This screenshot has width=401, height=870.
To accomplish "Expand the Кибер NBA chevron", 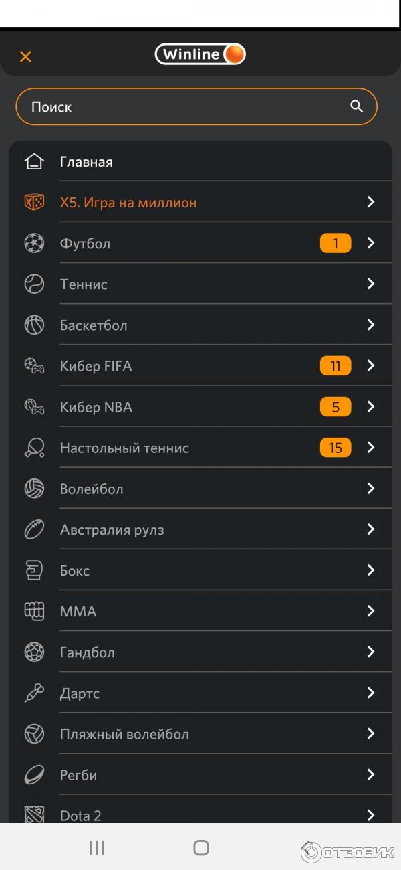I will click(371, 407).
